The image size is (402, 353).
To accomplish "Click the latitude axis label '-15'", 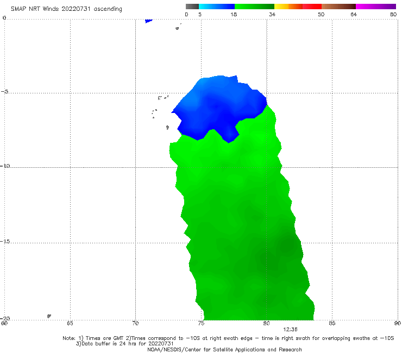I will click(5, 241).
